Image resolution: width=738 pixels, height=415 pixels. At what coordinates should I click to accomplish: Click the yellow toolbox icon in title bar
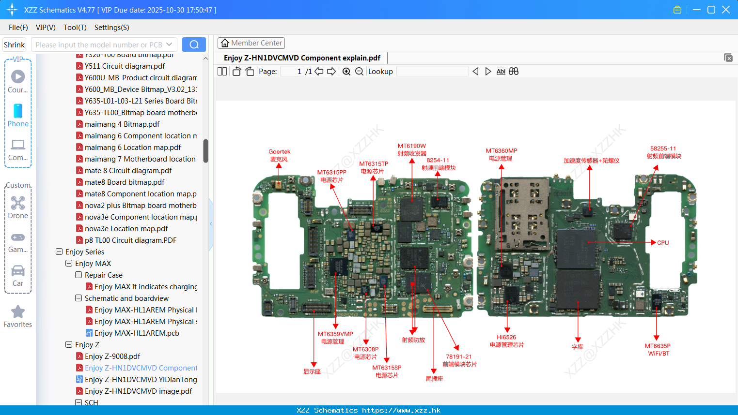click(x=677, y=10)
